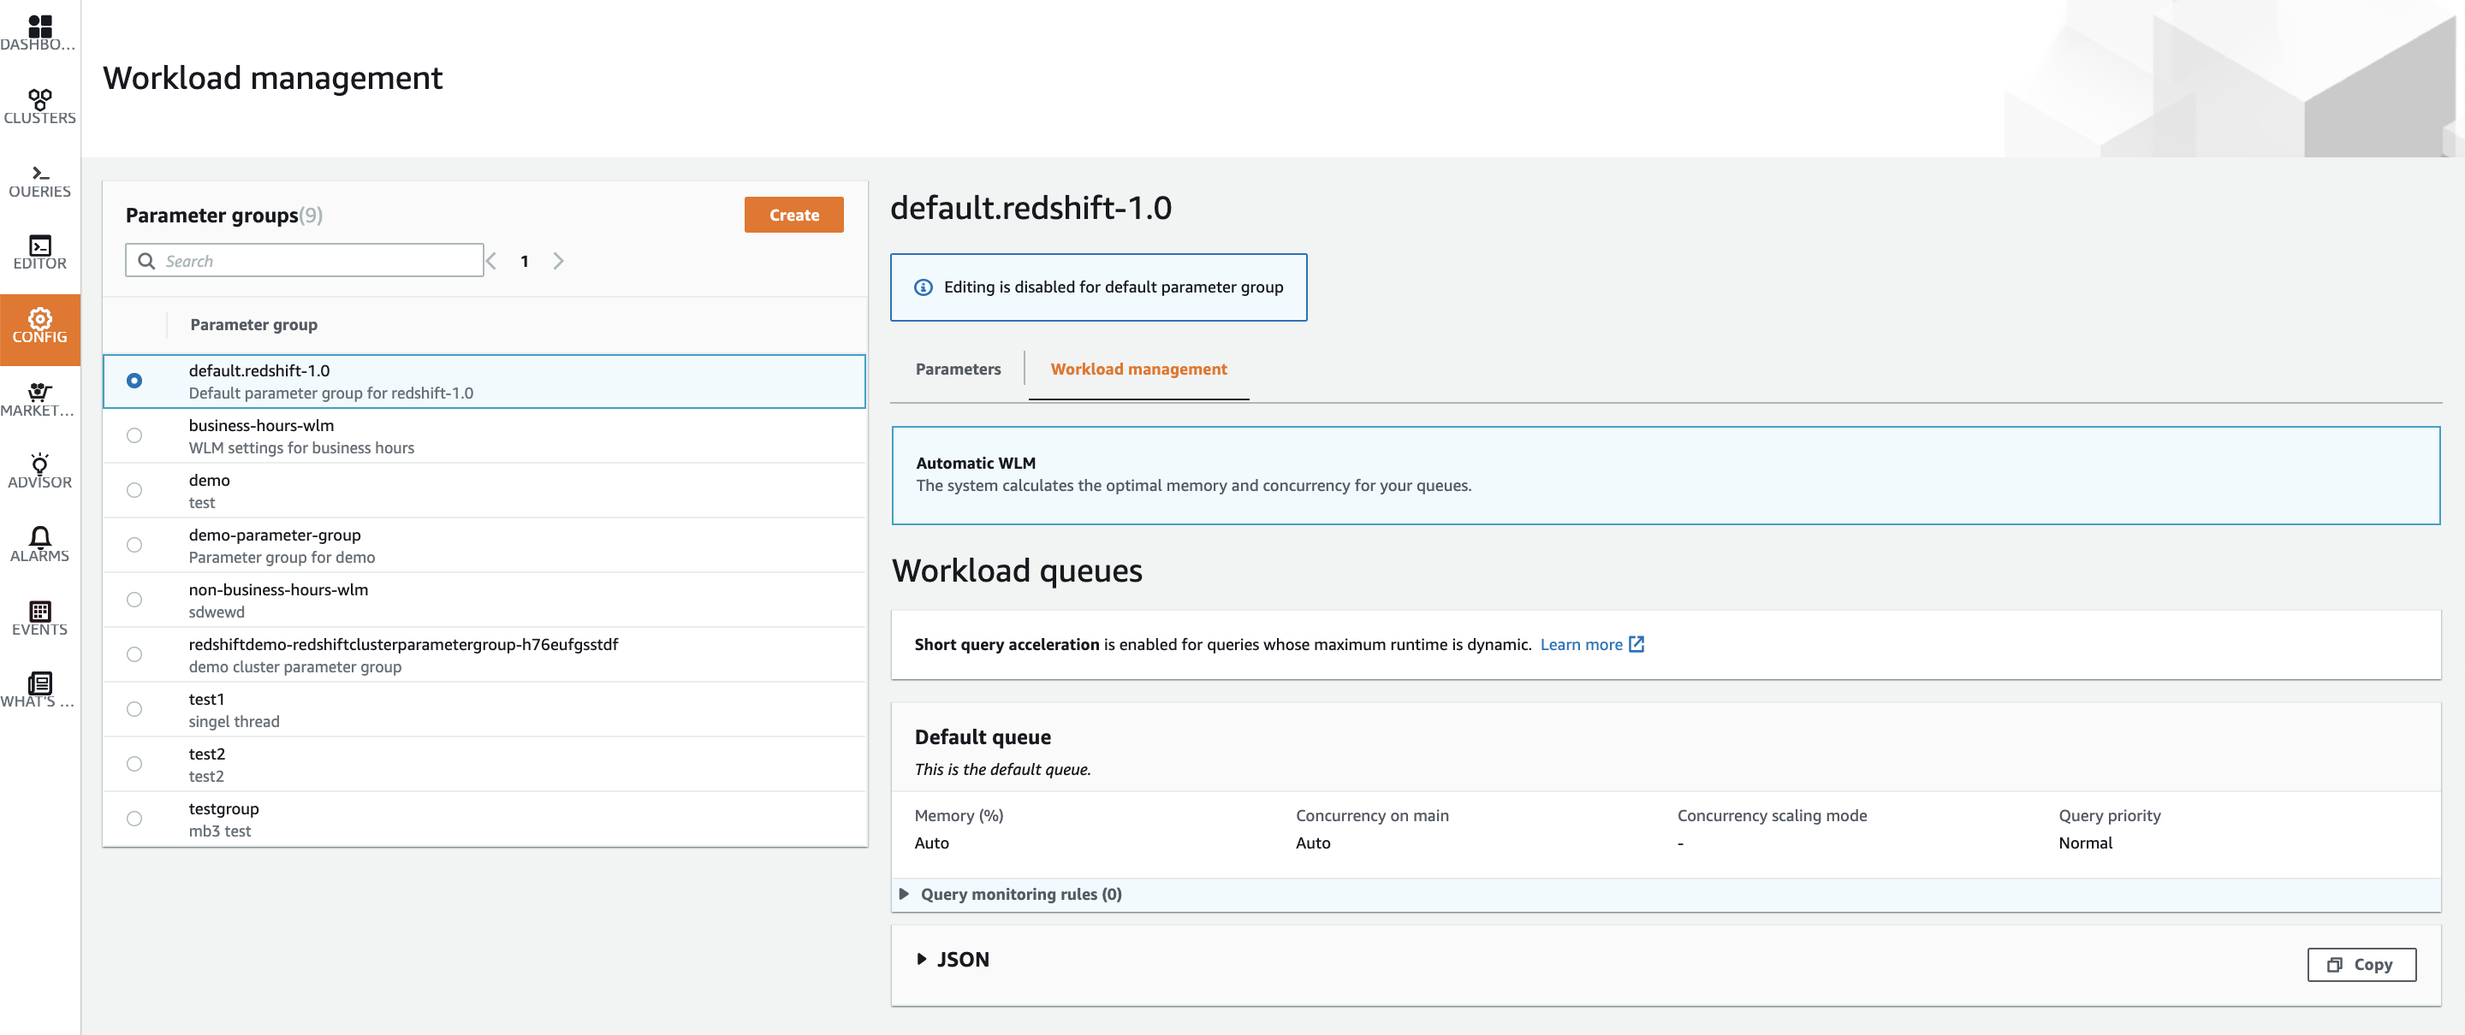Screen dimensions: 2465x1035
Task: Click the search magnifier icon
Action: pos(146,261)
